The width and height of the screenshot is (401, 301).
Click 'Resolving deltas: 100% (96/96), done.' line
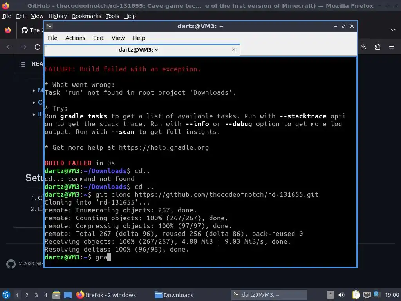tap(117, 249)
